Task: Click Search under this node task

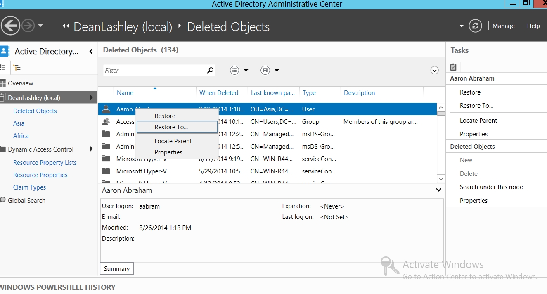Action: click(491, 187)
